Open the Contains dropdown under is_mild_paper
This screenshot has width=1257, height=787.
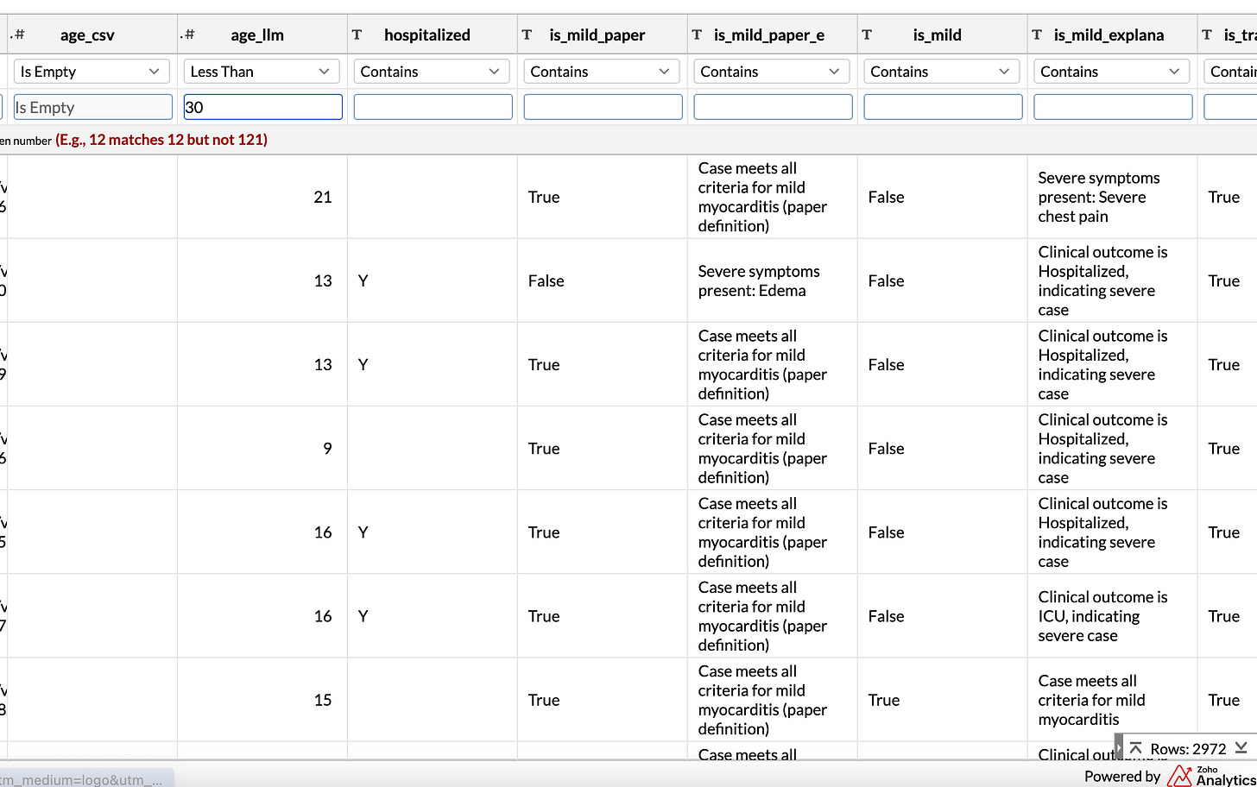click(600, 72)
